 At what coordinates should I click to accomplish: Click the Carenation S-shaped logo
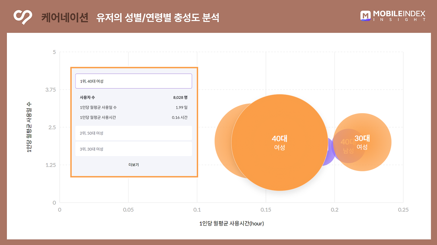click(23, 17)
